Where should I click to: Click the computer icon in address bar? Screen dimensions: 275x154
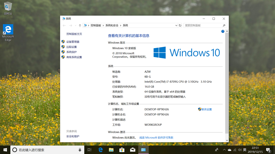[85, 25]
